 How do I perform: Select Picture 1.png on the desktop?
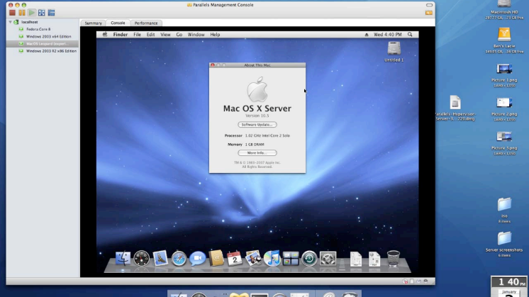coord(504,75)
